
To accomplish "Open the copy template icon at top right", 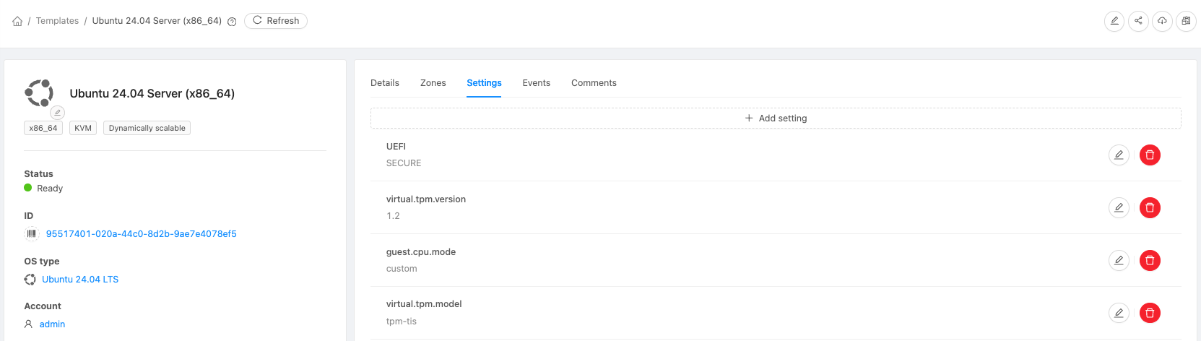I will 1186,21.
